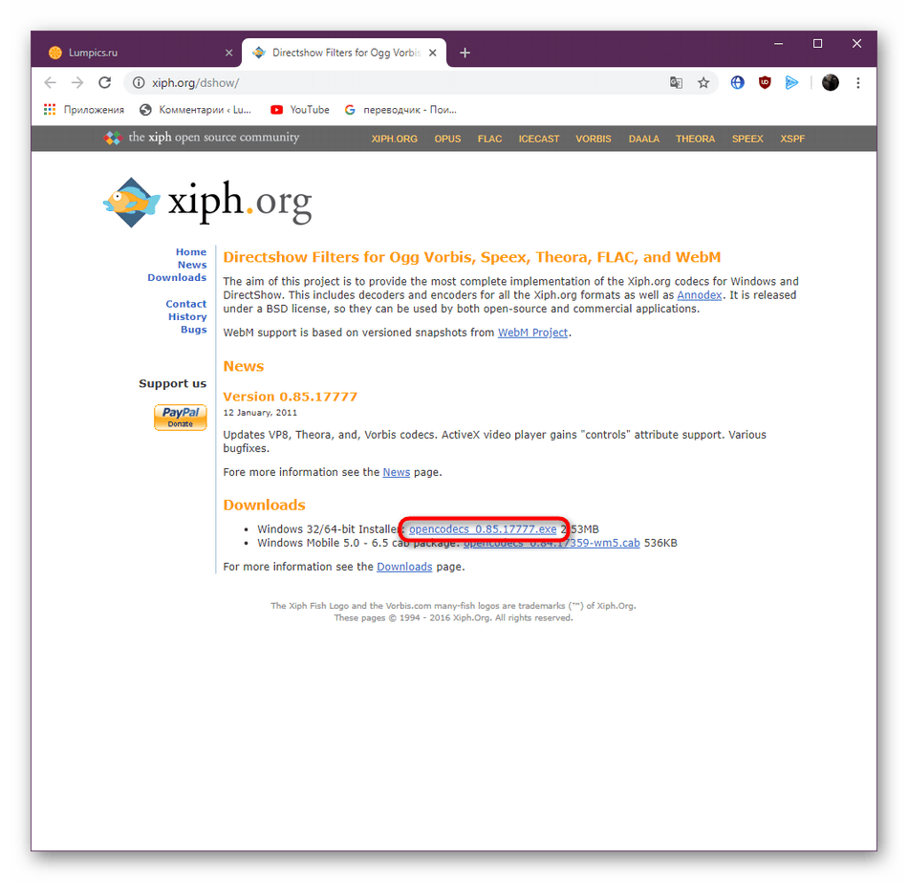This screenshot has height=882, width=908.
Task: Click the blue globe extension icon
Action: point(737,83)
